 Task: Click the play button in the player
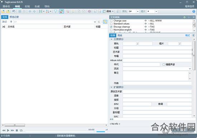point(8,130)
